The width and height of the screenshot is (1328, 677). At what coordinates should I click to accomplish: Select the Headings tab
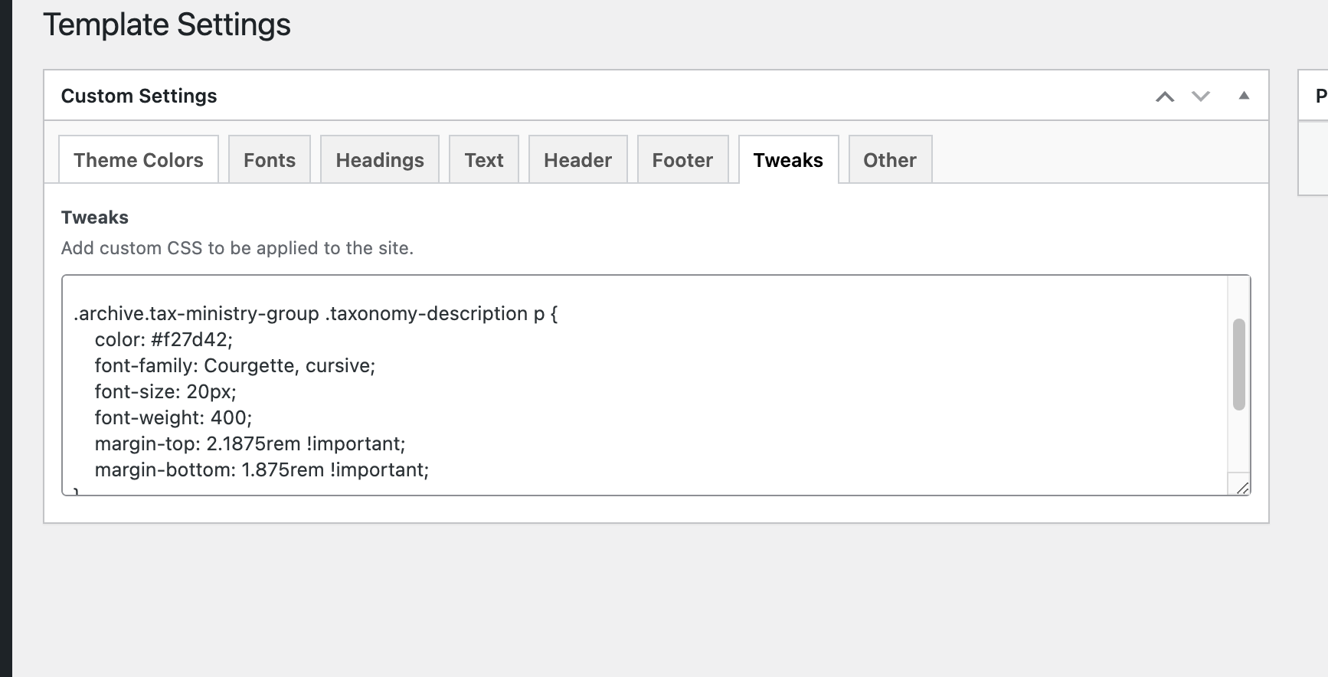click(x=380, y=160)
